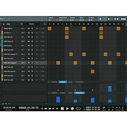Click the preset document icon beside Impact
The width and height of the screenshot is (127, 127).
tap(22, 24)
